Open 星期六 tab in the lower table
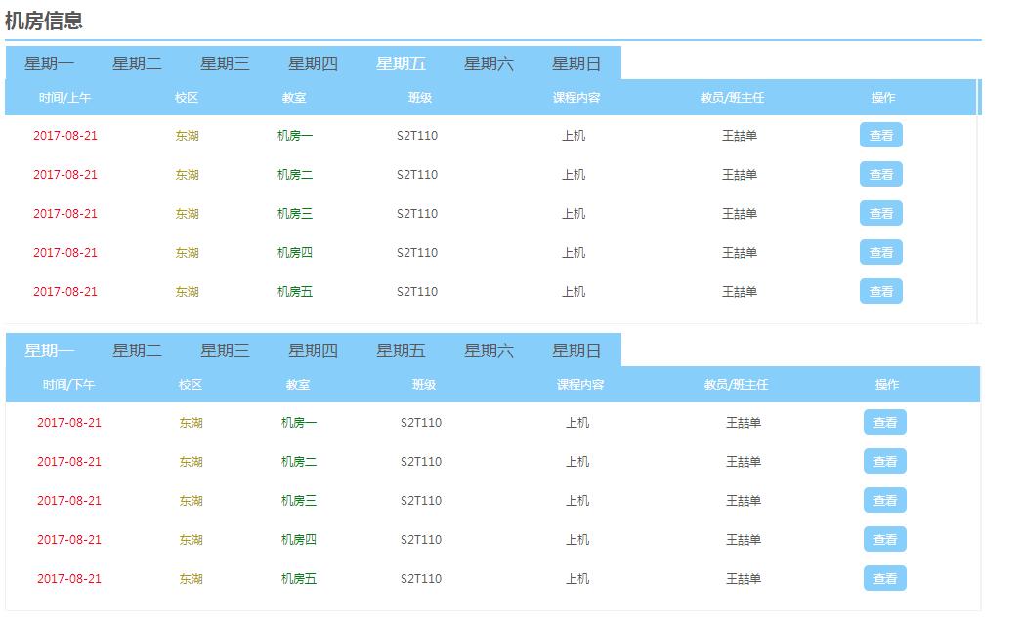The height and width of the screenshot is (624, 1022). point(489,350)
